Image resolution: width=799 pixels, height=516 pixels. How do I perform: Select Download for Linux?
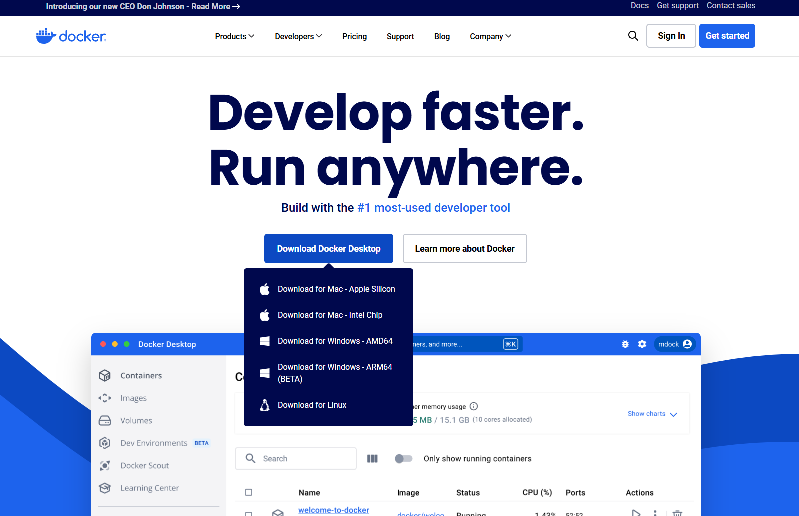click(x=329, y=405)
